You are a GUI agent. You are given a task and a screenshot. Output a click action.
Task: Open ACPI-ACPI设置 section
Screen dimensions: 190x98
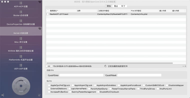pos(21,6)
